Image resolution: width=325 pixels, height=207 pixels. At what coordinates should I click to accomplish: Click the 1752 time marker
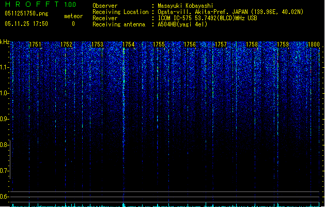tap(66, 45)
